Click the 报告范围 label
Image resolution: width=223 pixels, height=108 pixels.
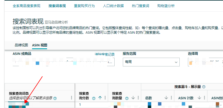pyautogui.click(x=129, y=53)
